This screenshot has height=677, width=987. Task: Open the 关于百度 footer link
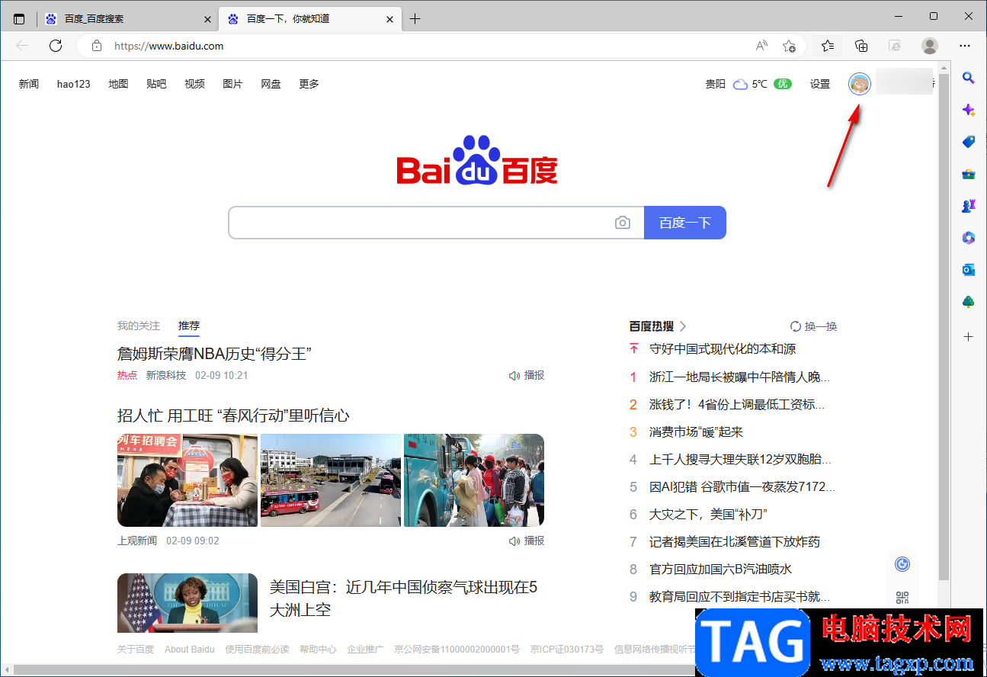(x=136, y=649)
